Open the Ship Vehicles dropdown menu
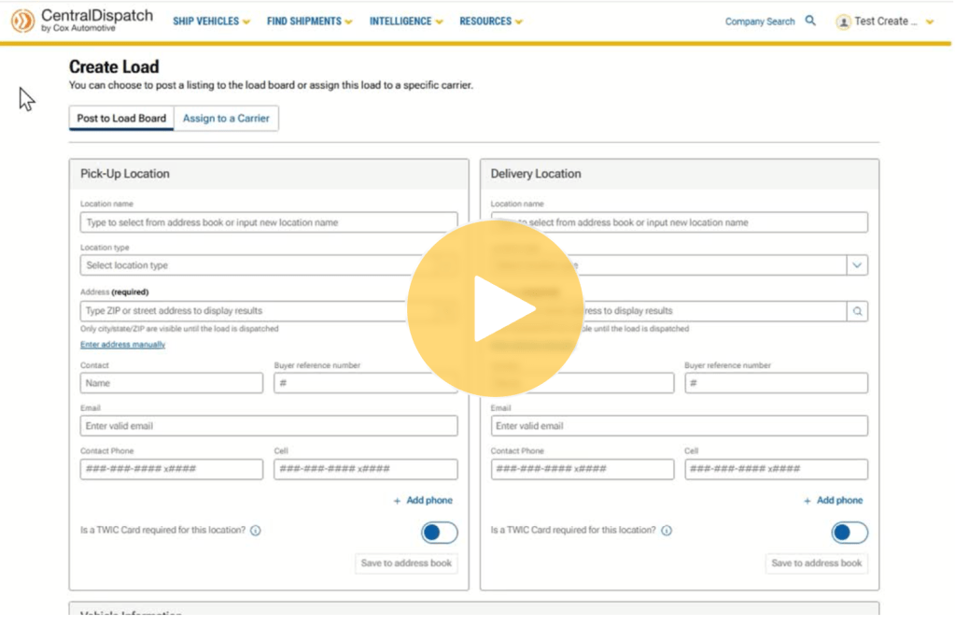Viewport: 955px width, 626px height. (x=211, y=21)
